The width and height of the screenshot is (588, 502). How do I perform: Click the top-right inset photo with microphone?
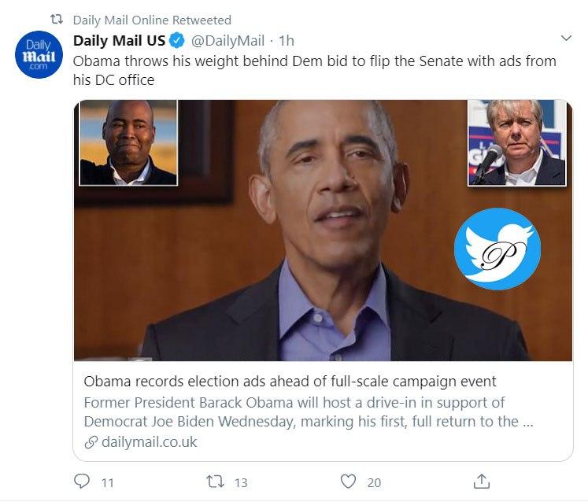516,142
